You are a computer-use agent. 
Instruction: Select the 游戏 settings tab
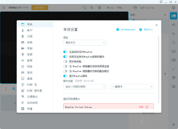[x=35, y=72]
